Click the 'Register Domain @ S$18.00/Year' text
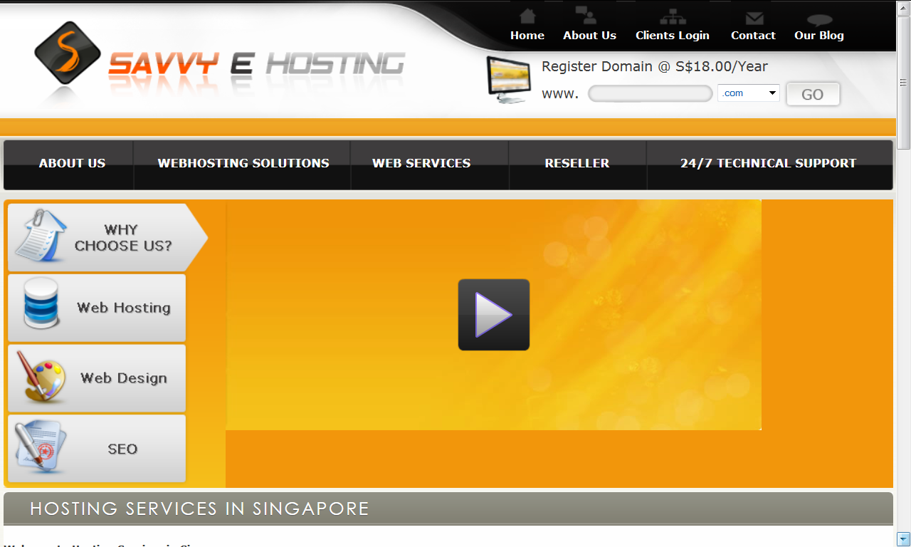 tap(655, 66)
